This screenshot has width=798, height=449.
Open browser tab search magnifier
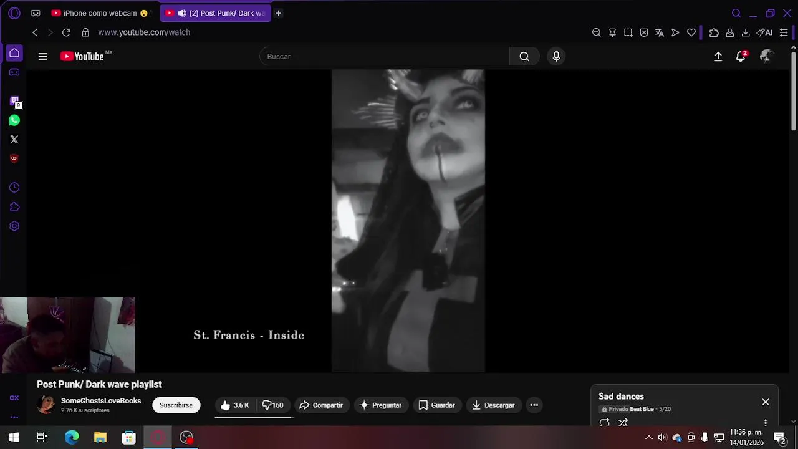pyautogui.click(x=736, y=13)
